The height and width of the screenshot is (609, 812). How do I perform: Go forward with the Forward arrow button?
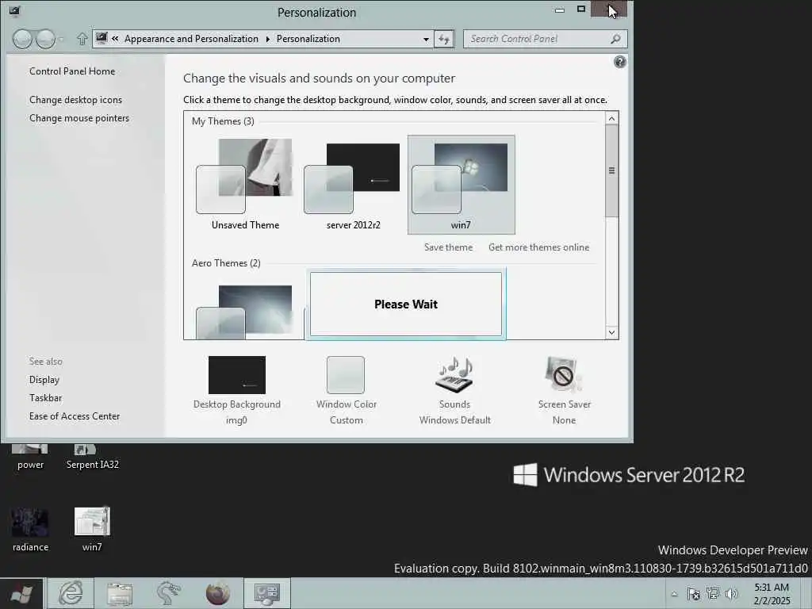point(45,39)
